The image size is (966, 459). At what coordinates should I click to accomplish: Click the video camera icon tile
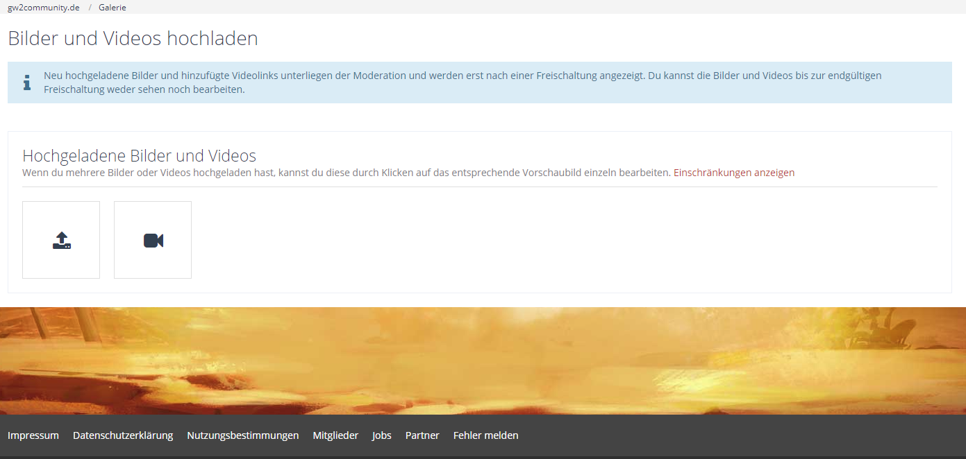[153, 240]
